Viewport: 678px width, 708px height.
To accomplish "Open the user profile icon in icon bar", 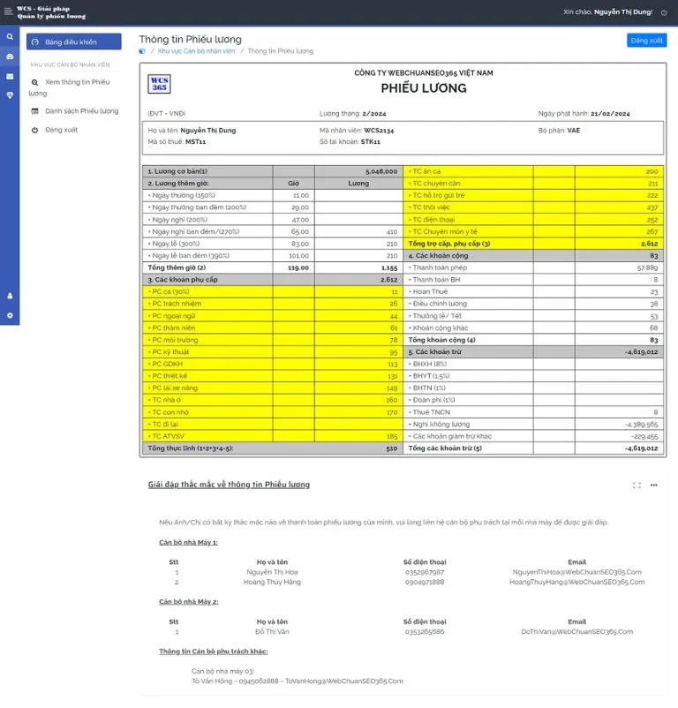I will [x=10, y=296].
